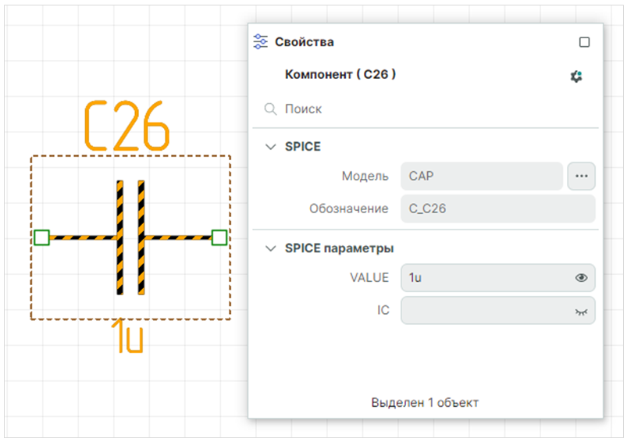Show IC parameter using closed-eye icon
Image resolution: width=627 pixels, height=442 pixels.
(x=581, y=312)
